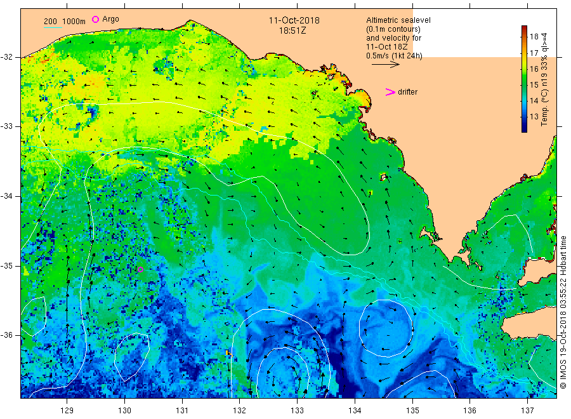571x419 pixels.
Task: Click the '(0.1m contours)' caption line
Action: pos(393,29)
